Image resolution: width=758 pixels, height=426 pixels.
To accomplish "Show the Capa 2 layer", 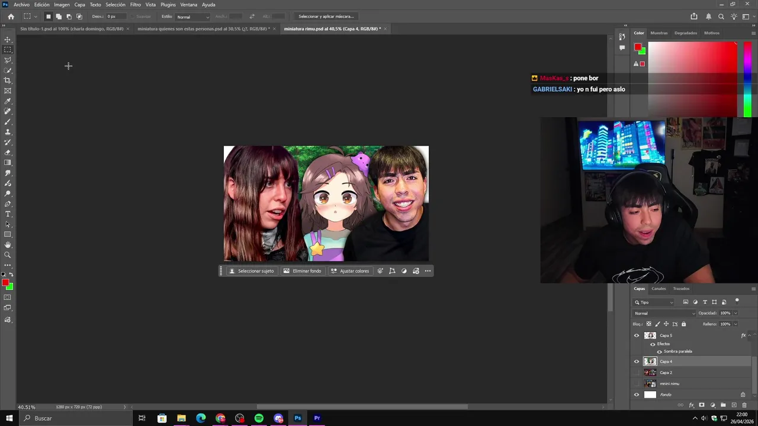I will click(x=637, y=373).
